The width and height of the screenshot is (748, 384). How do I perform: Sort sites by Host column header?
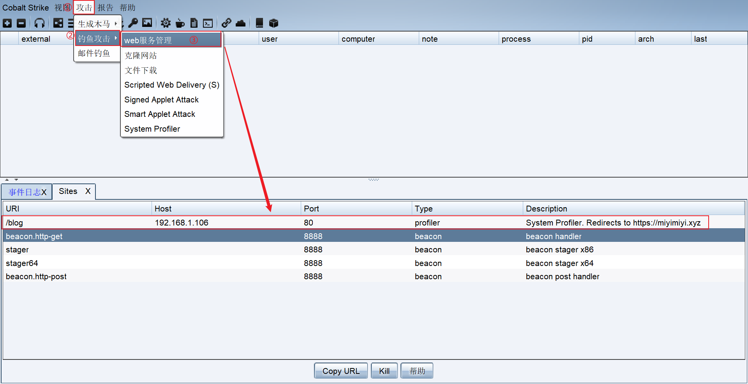pos(226,209)
